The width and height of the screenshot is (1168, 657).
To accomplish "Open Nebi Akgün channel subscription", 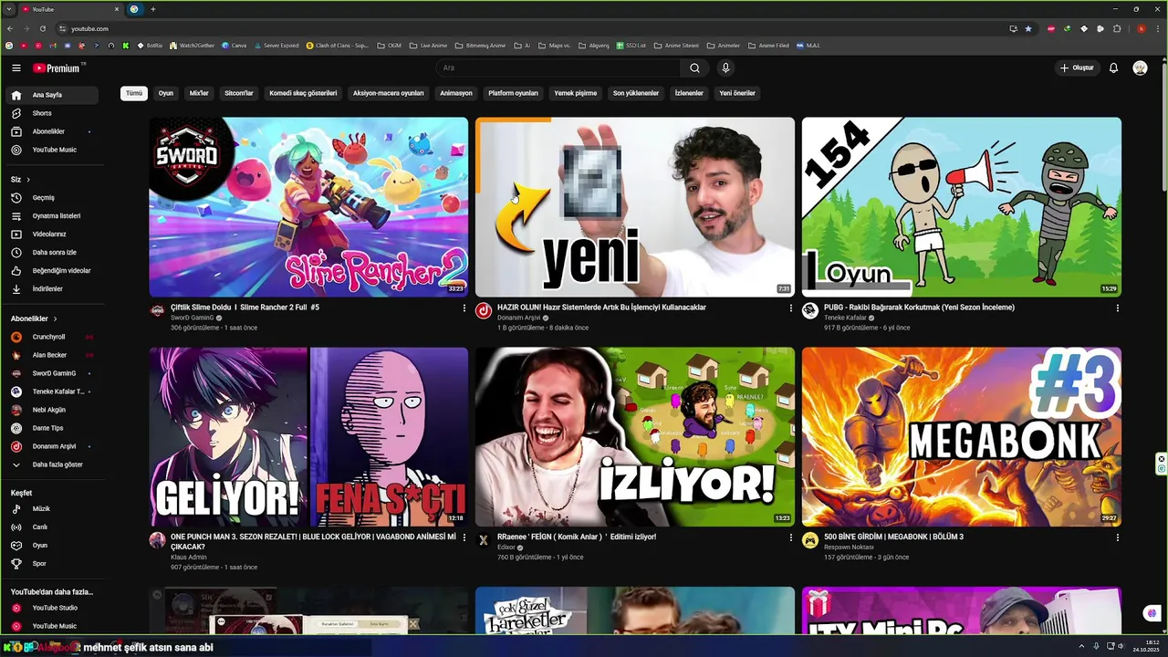I will pyautogui.click(x=55, y=410).
